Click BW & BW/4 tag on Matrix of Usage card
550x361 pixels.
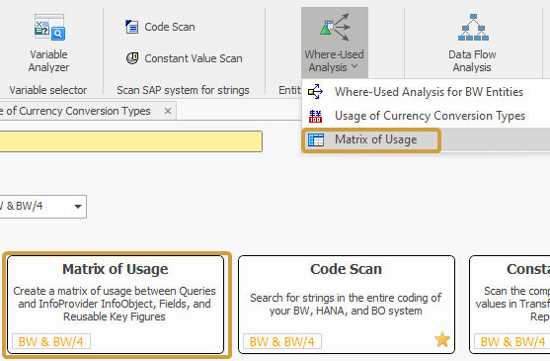click(51, 341)
